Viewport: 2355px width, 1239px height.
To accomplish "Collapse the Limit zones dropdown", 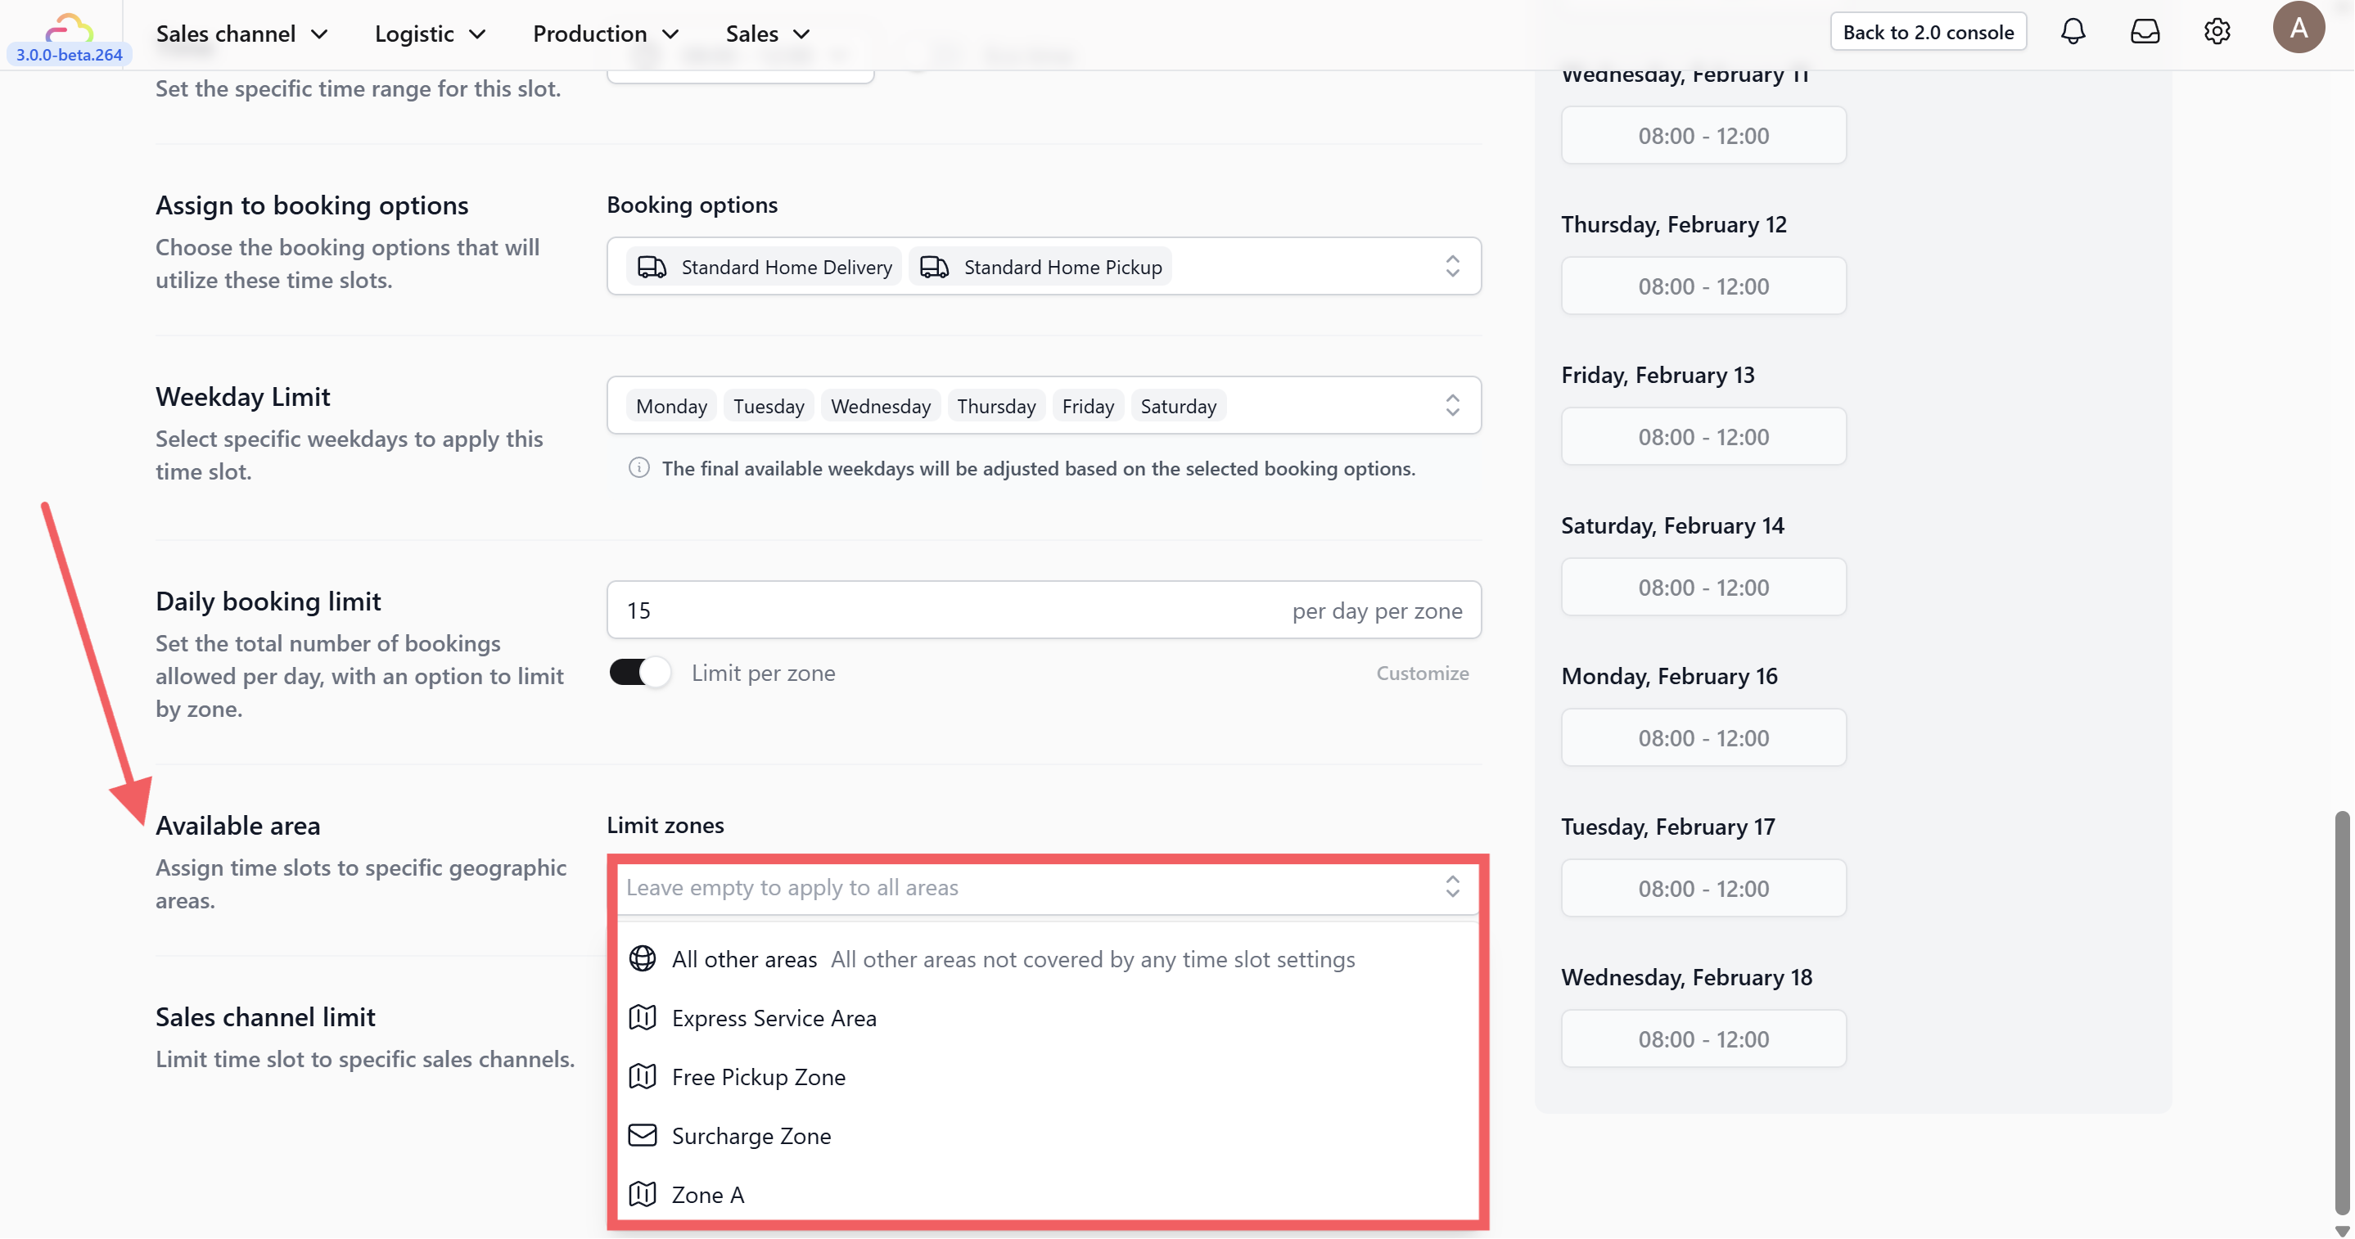I will click(x=1452, y=886).
